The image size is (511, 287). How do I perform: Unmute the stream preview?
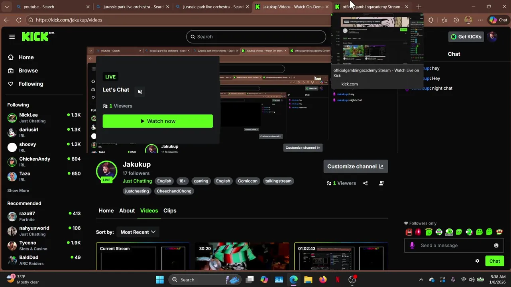(x=140, y=92)
